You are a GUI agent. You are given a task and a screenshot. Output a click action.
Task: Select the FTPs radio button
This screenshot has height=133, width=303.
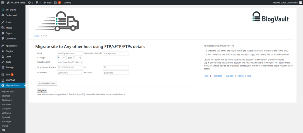(74, 58)
